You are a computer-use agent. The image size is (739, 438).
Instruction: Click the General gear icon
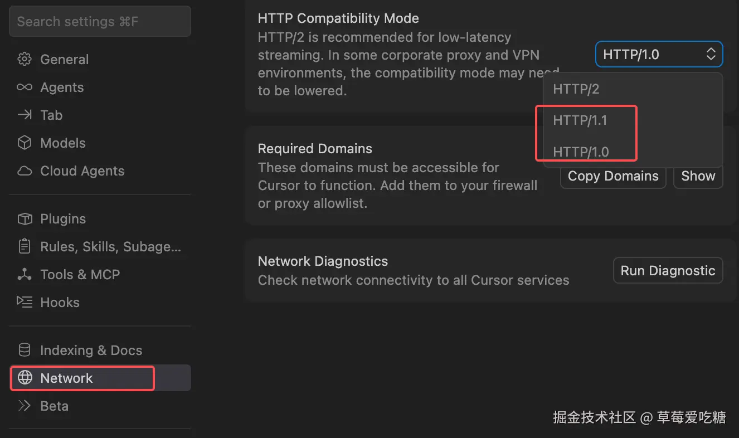point(25,59)
